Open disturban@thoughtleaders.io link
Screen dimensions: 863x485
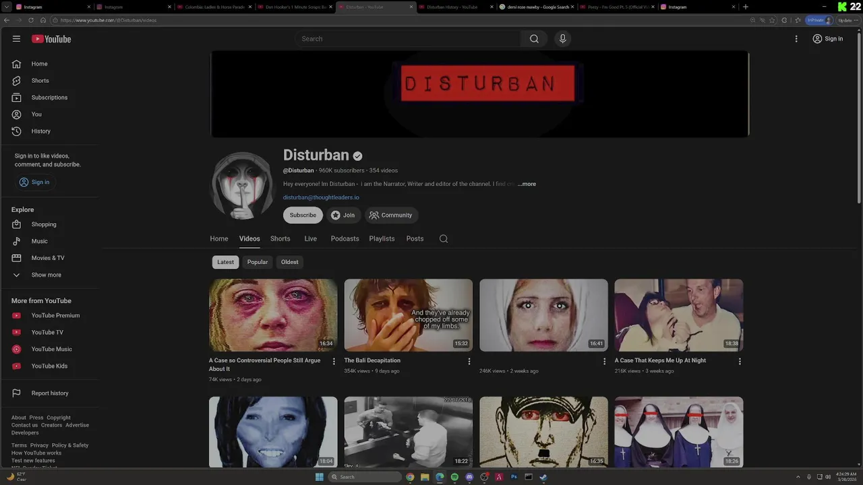tap(321, 197)
